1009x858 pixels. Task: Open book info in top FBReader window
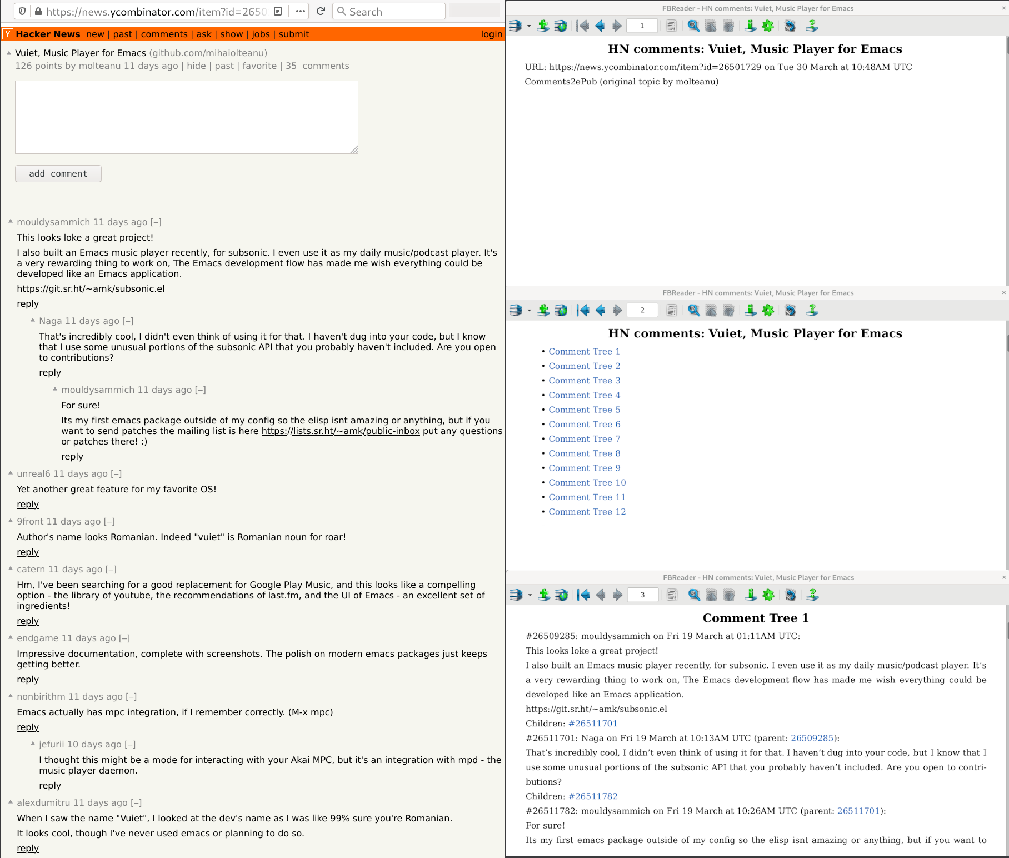[x=750, y=26]
